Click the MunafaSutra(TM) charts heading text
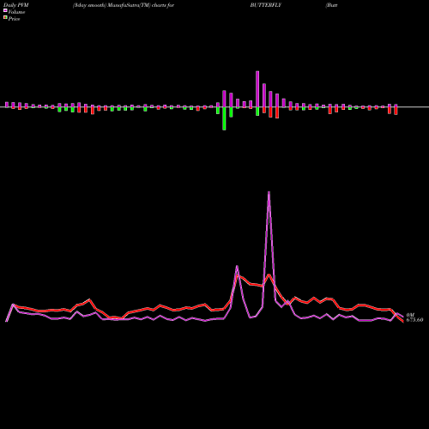Screen dimensions: 429x429 click(x=124, y=5)
